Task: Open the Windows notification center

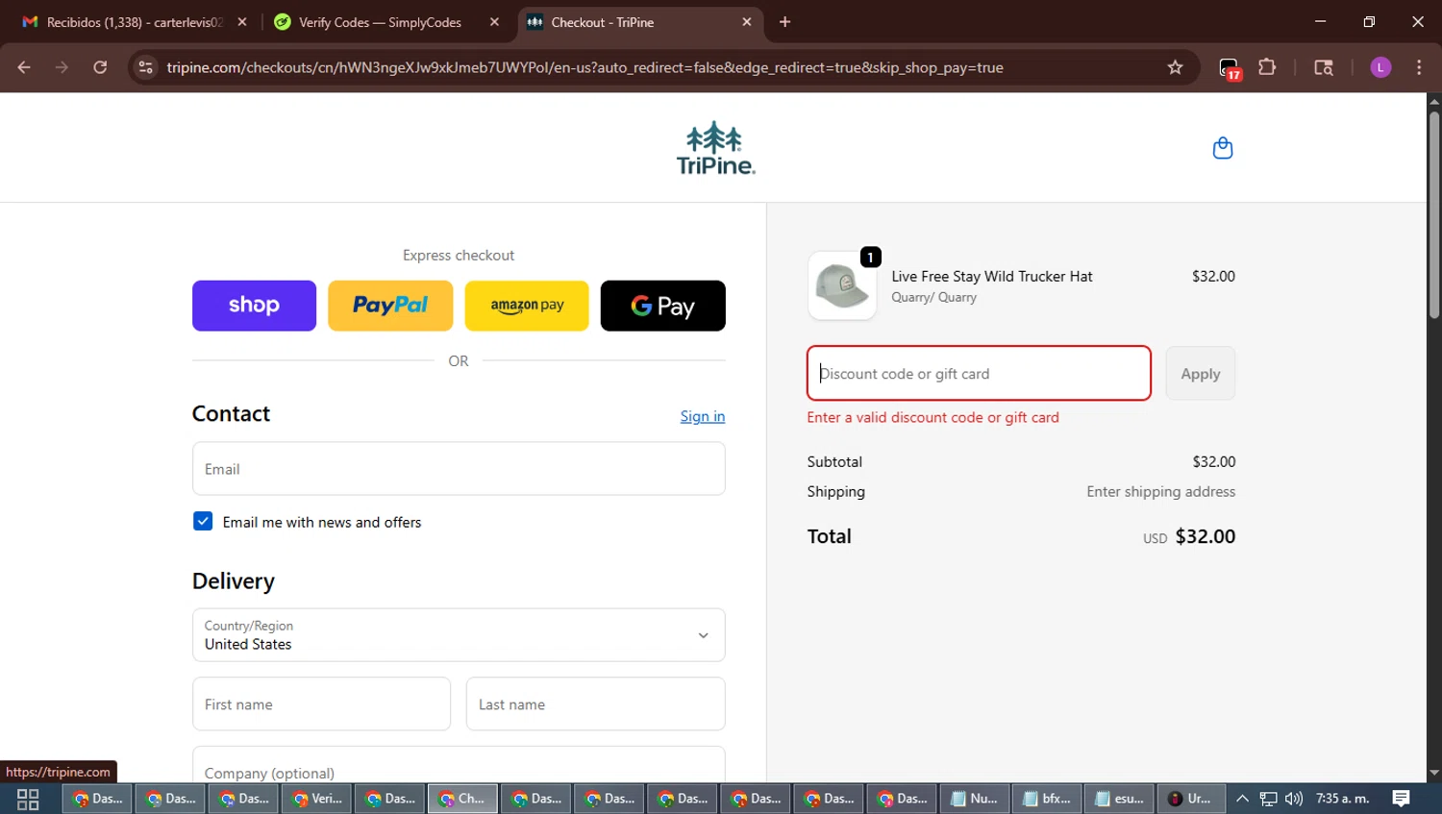Action: pyautogui.click(x=1401, y=799)
